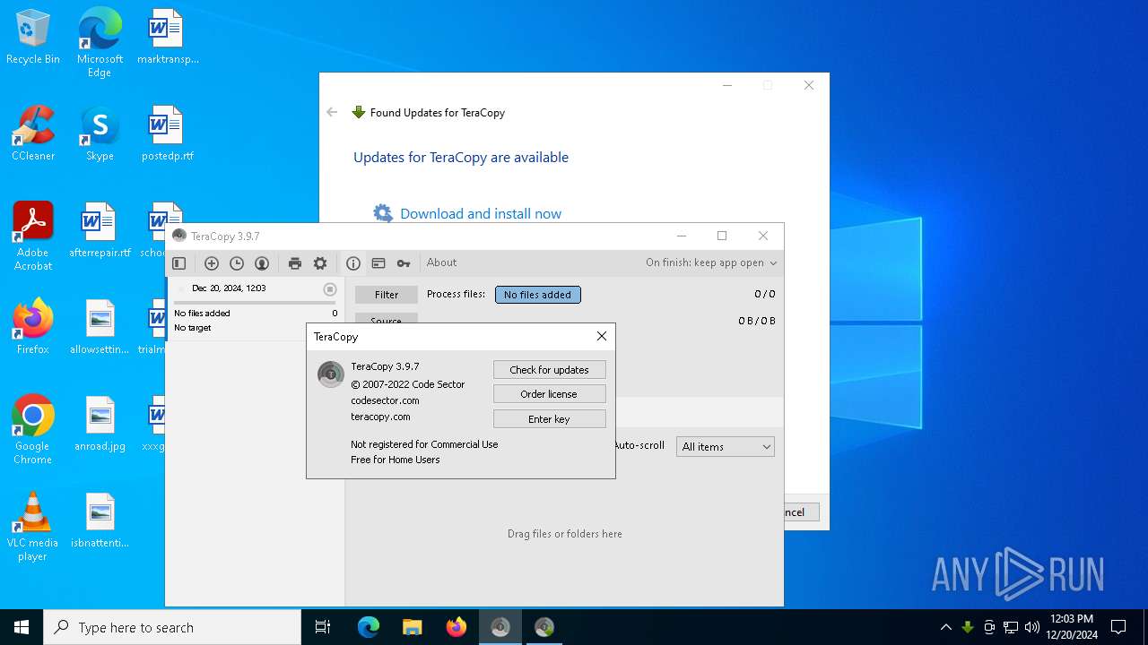Click the card/license icon in TeraCopy toolbar
This screenshot has height=645, width=1148.
(378, 263)
